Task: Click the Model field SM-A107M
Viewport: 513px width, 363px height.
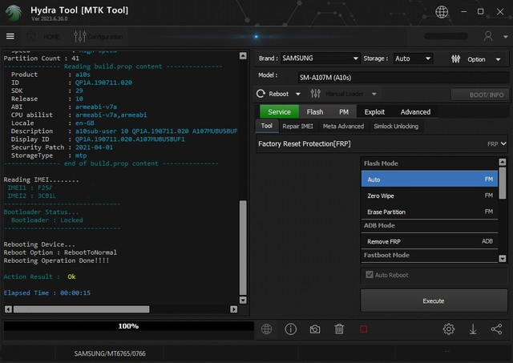Action: tap(402, 78)
